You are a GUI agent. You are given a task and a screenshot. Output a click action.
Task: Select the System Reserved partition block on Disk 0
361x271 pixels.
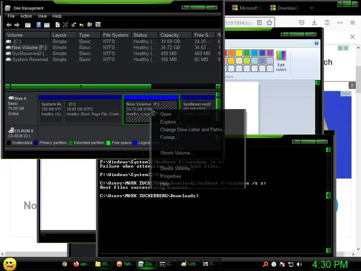pyautogui.click(x=51, y=110)
